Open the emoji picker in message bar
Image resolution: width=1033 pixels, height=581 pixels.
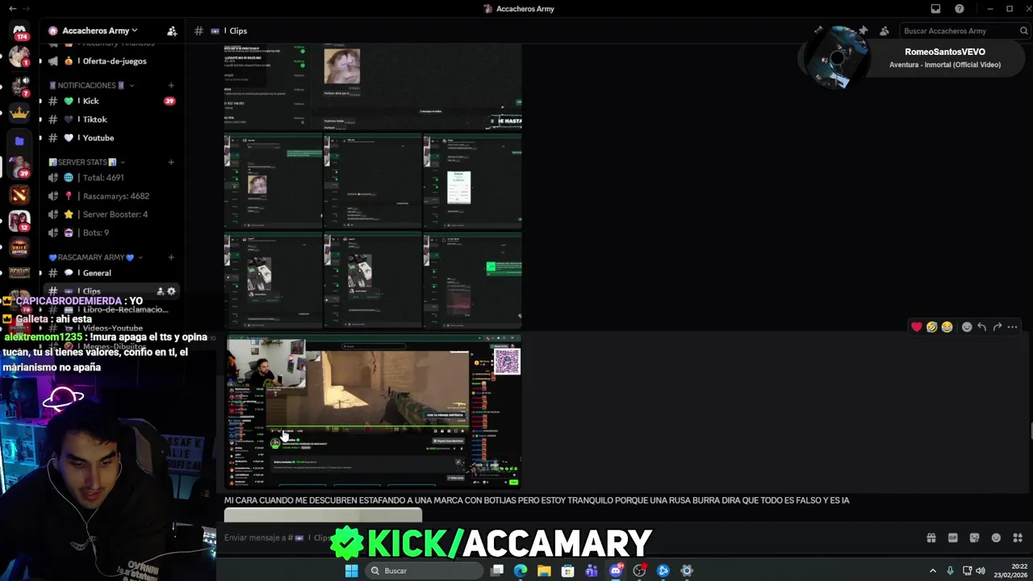[996, 537]
